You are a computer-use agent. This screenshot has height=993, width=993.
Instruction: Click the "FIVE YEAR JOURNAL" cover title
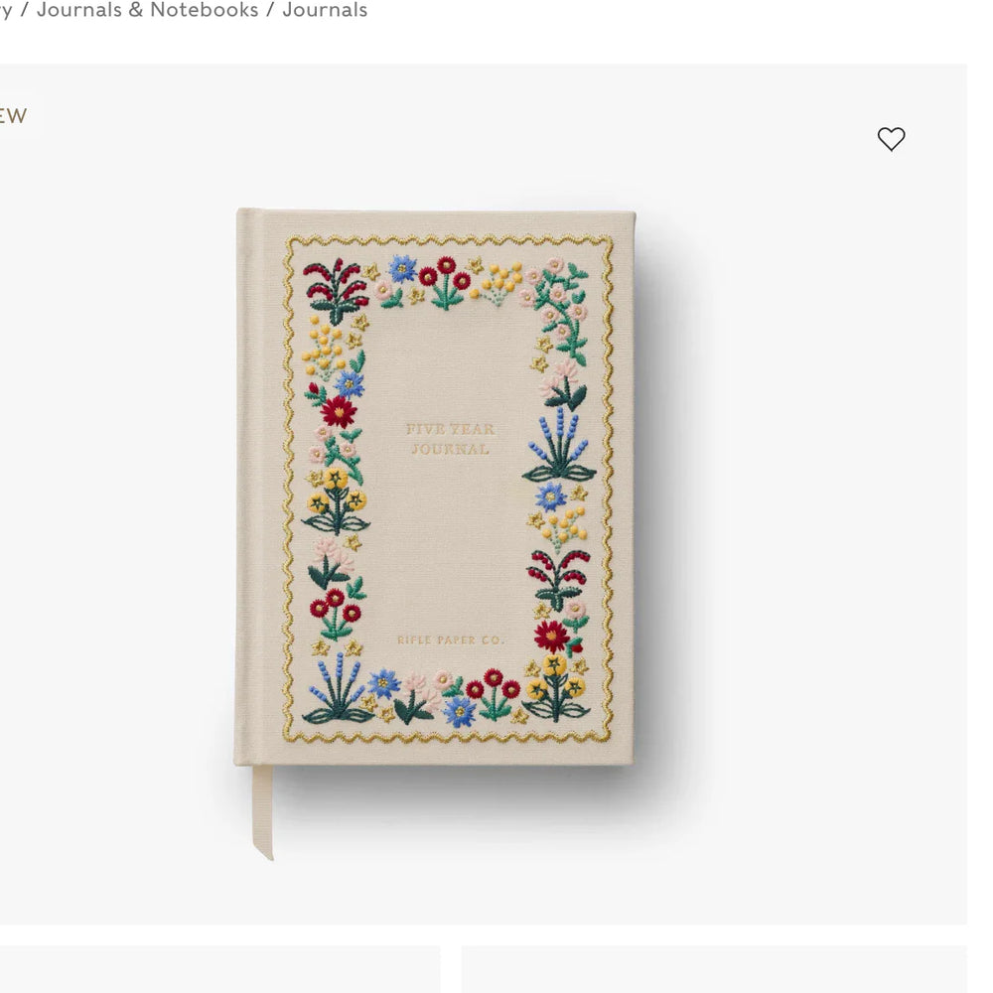(x=450, y=439)
